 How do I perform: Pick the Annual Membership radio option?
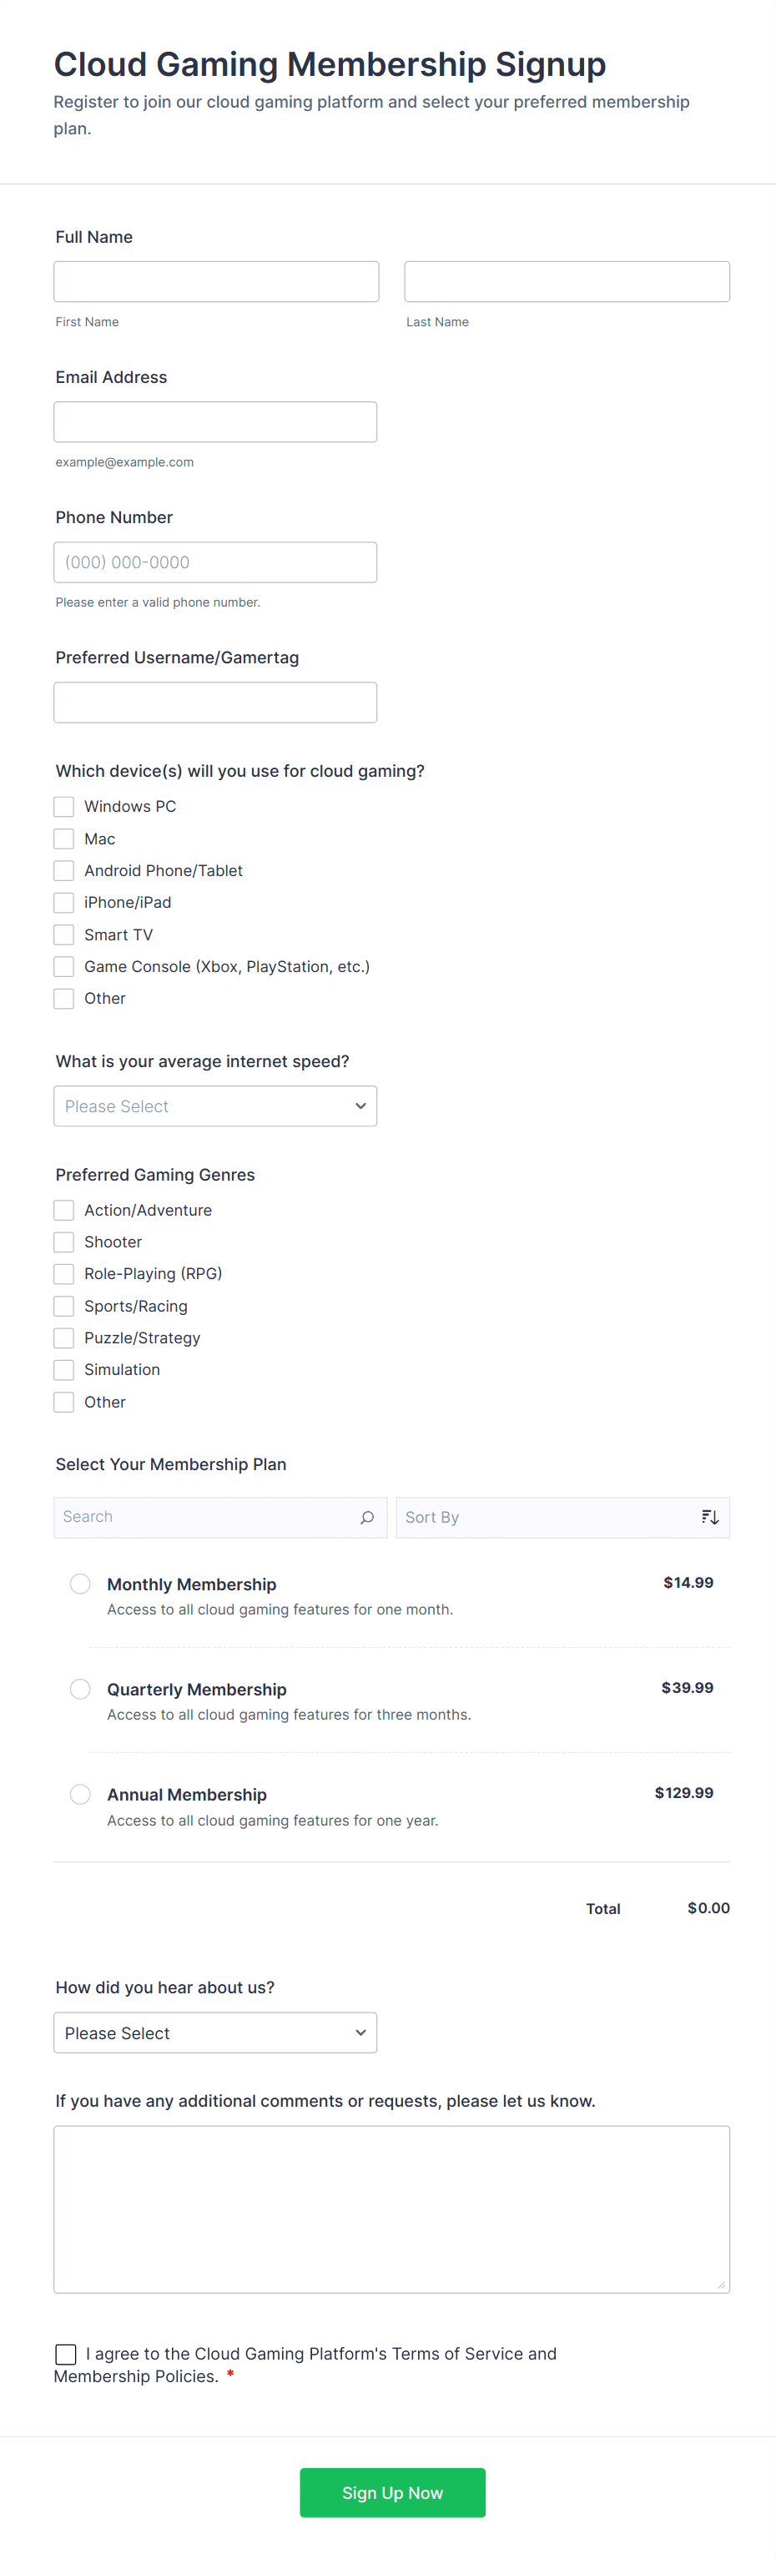pos(80,1794)
